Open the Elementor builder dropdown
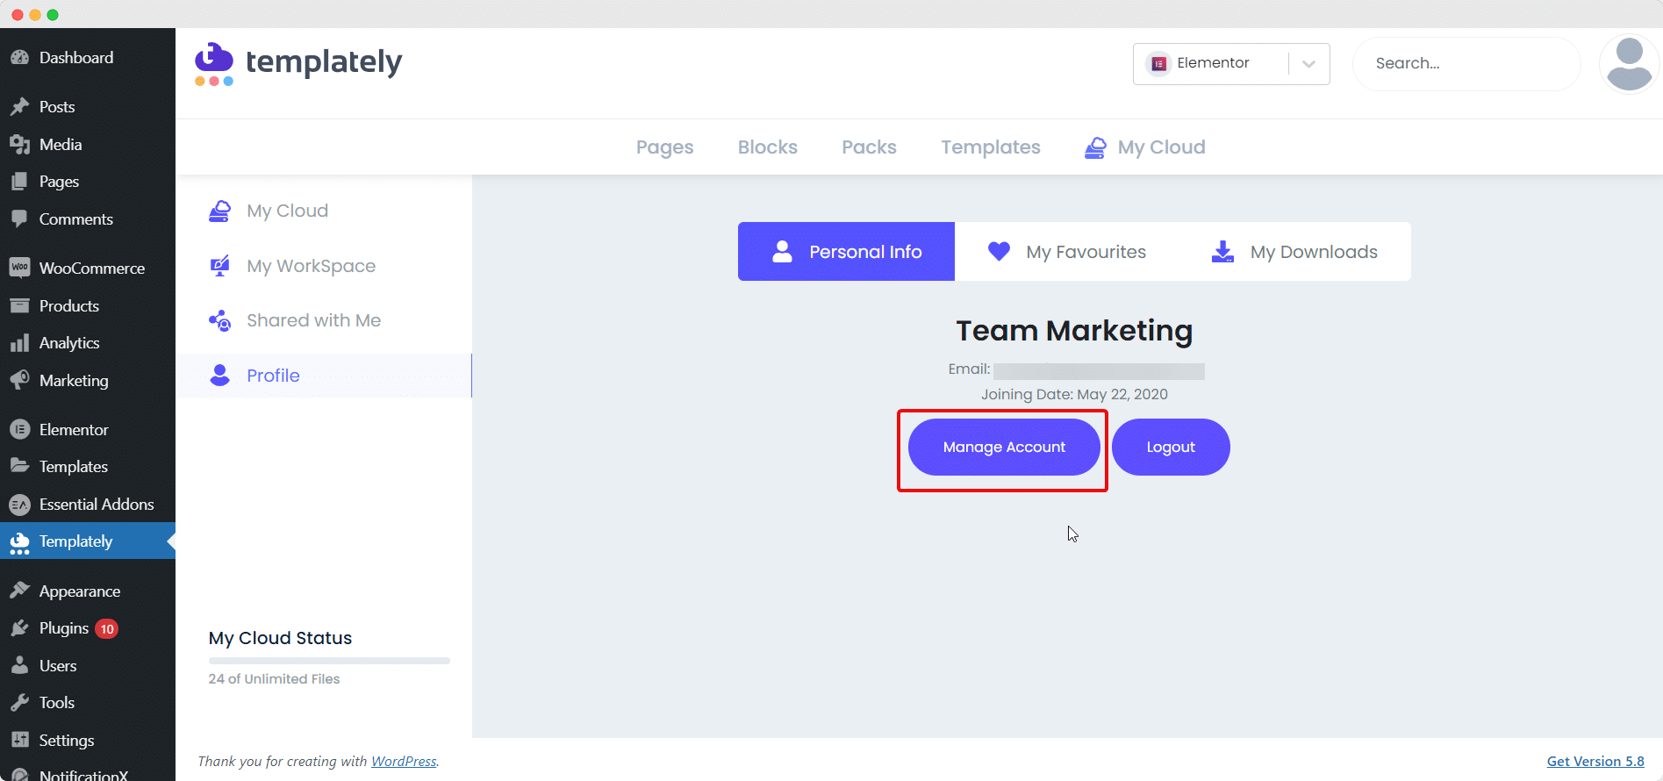 point(1231,64)
